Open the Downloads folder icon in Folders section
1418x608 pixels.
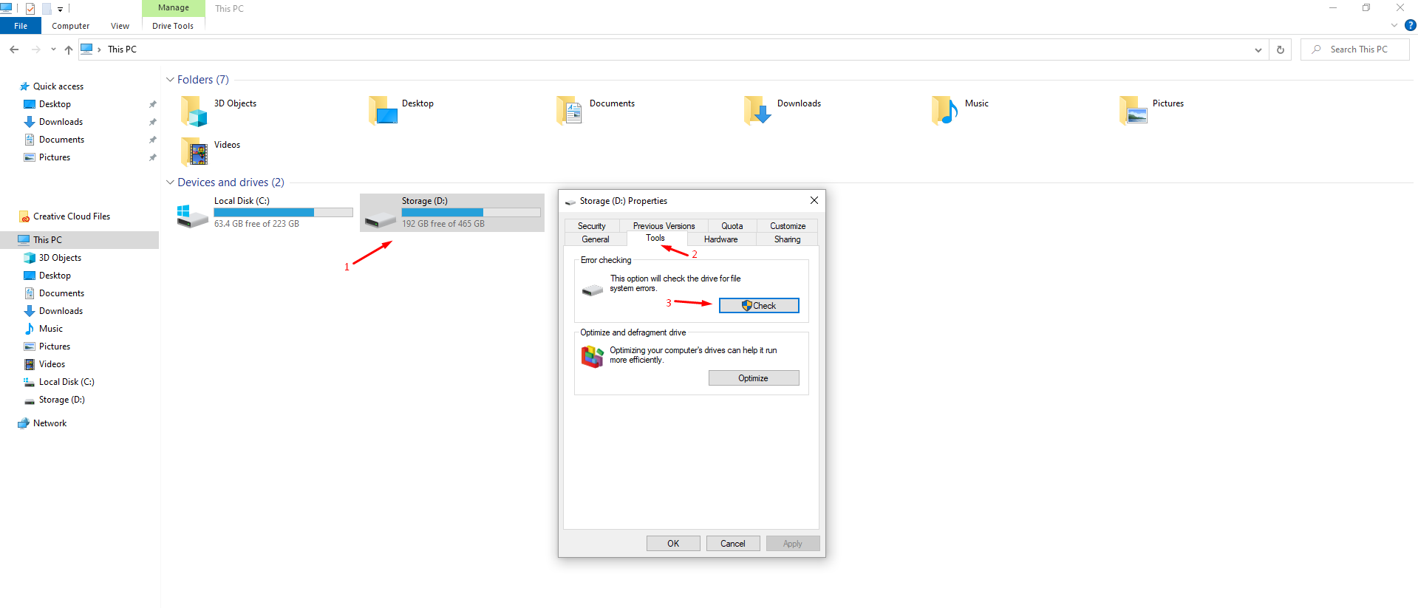757,111
